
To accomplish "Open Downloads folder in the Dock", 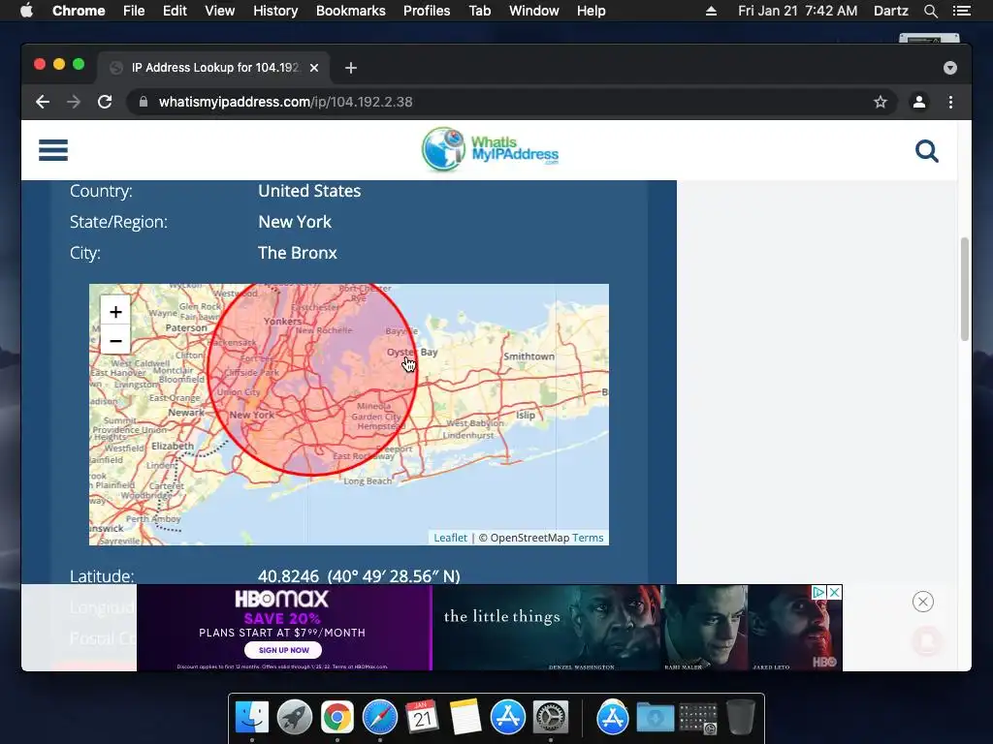I will [655, 717].
